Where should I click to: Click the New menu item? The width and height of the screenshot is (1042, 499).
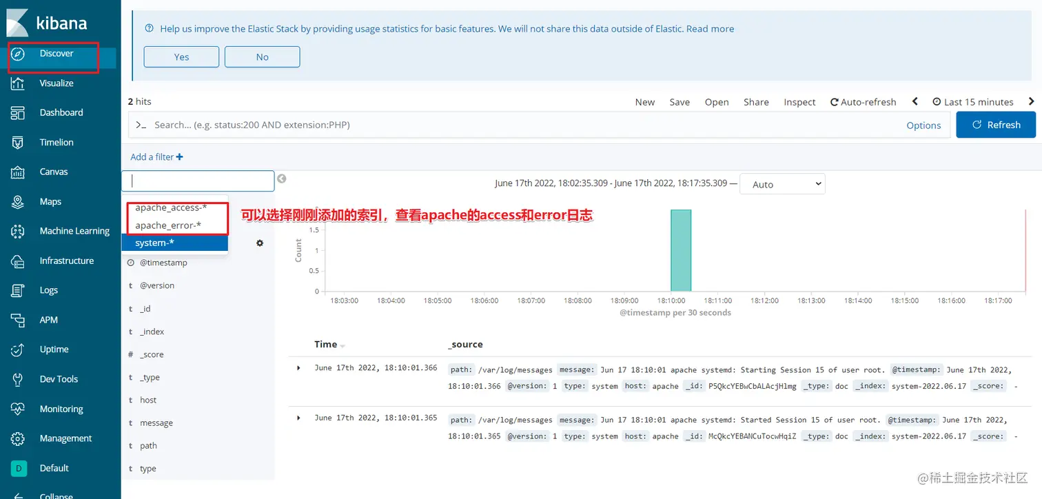pos(645,102)
